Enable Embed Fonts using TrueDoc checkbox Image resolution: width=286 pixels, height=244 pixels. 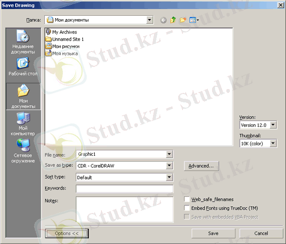(x=187, y=208)
